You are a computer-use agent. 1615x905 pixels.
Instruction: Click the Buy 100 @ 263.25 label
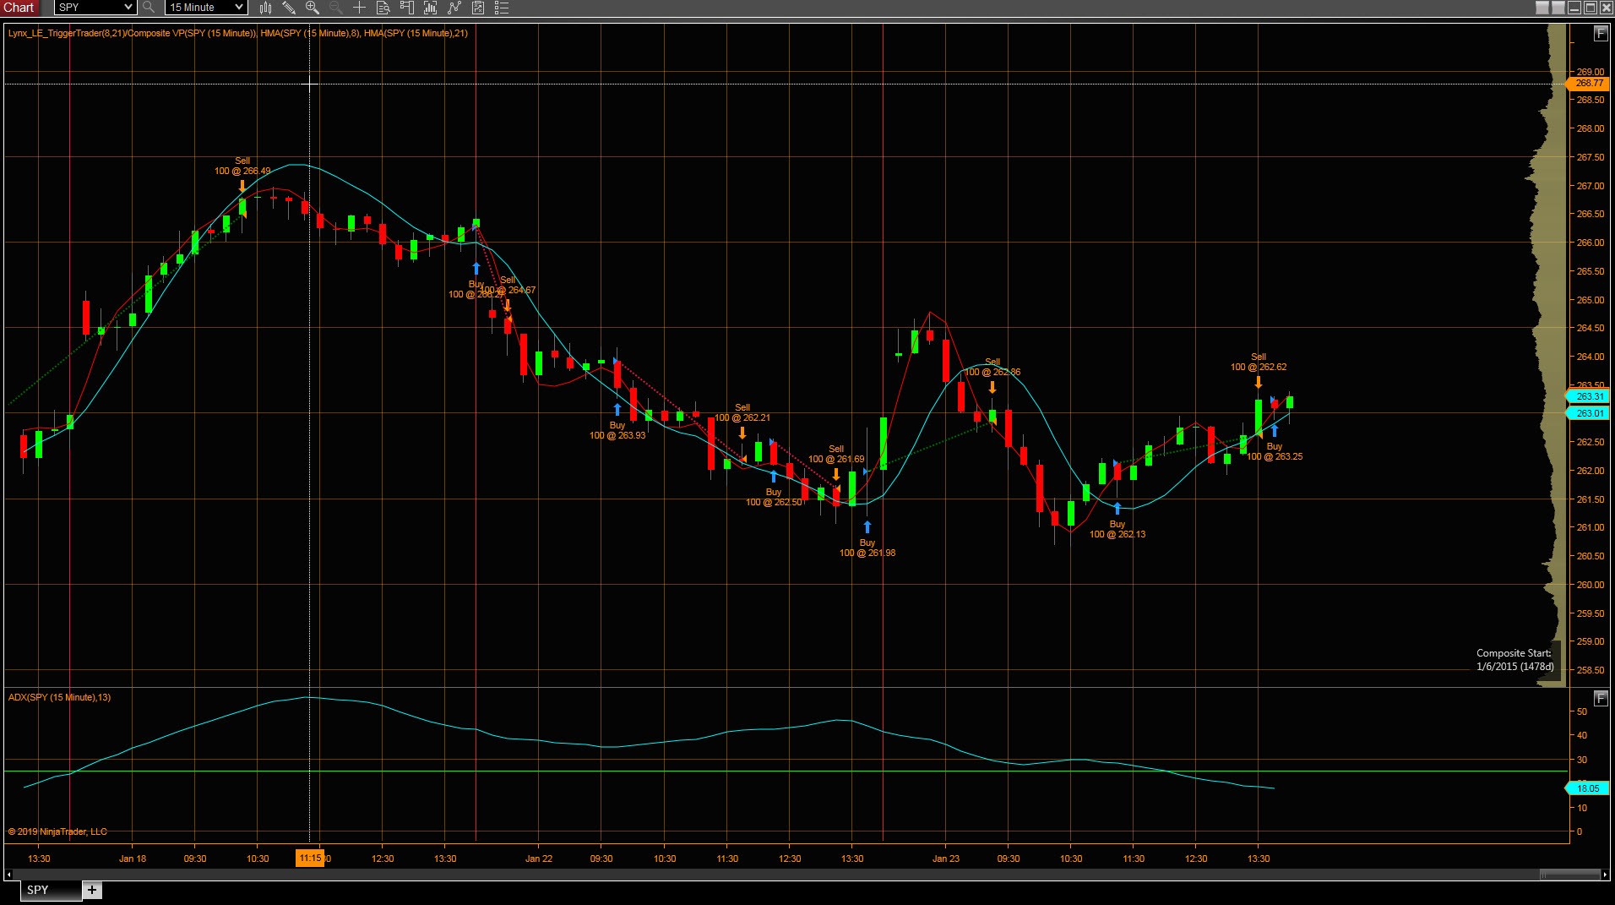[1275, 451]
